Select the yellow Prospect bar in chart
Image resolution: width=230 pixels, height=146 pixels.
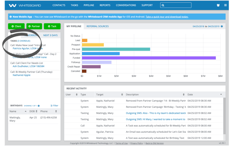tap(93, 45)
